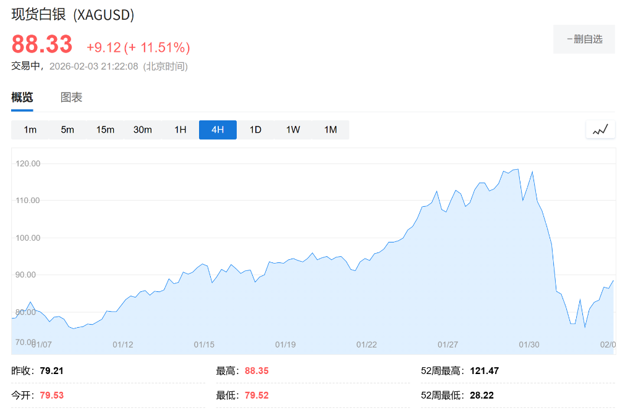
Task: Switch to the 1W weekly interval
Action: (x=293, y=130)
